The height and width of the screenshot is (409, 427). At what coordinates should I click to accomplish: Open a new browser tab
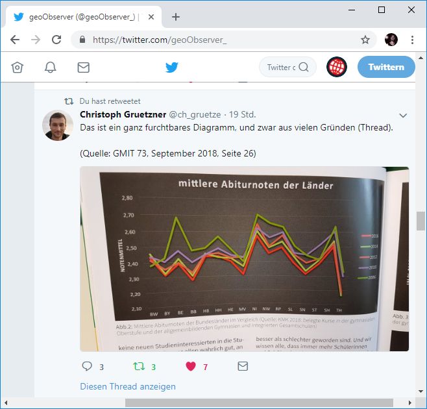tap(176, 17)
